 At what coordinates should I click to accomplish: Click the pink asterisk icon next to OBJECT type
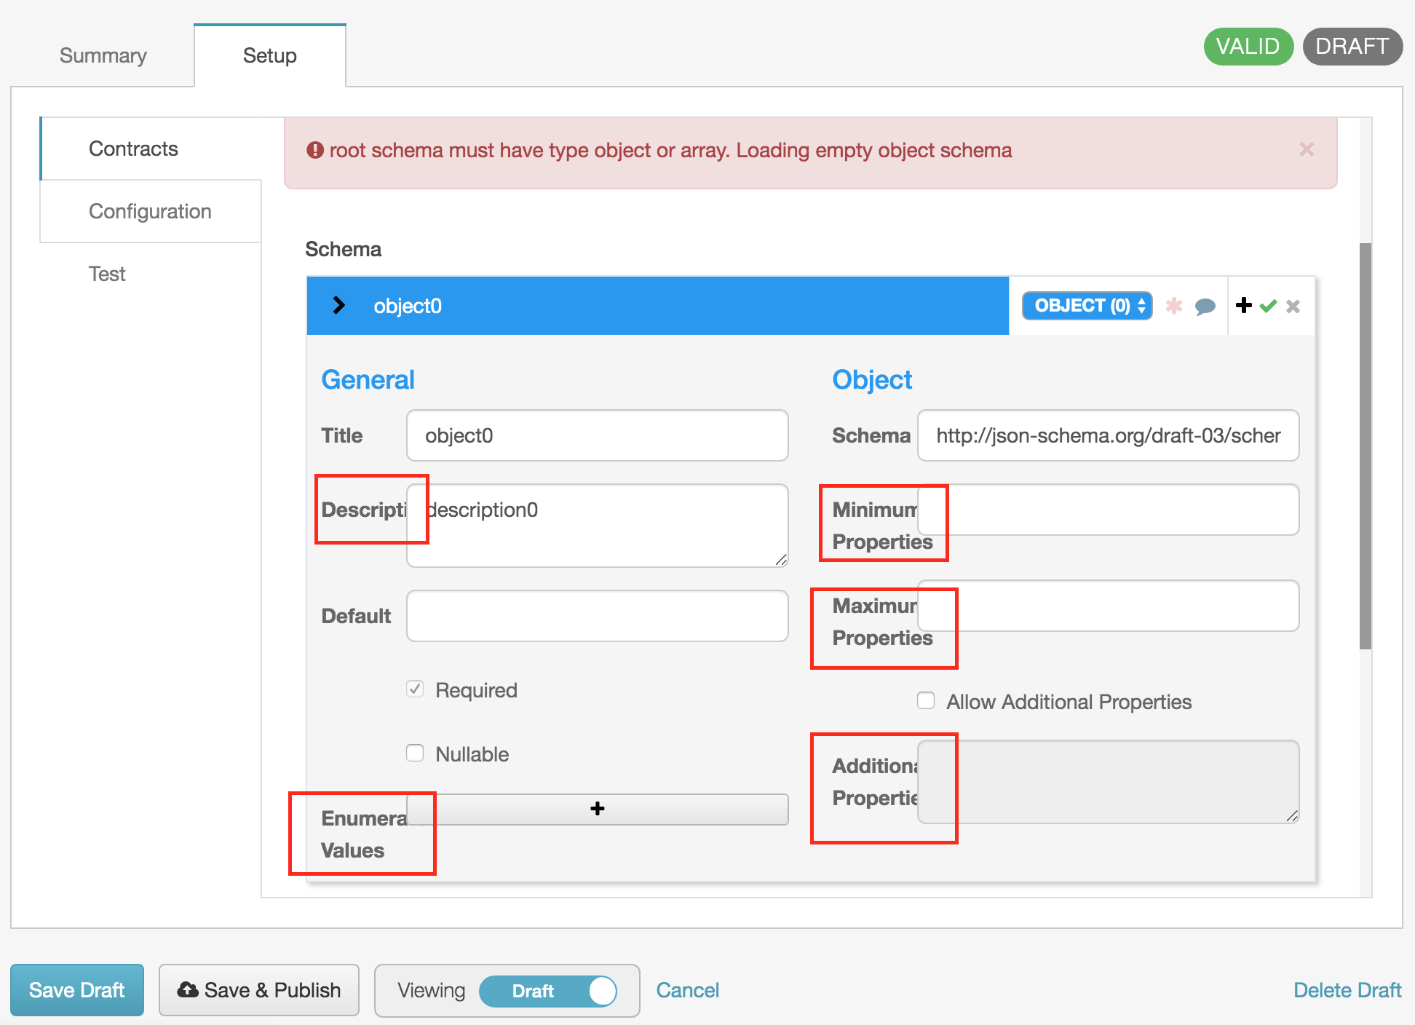pos(1174,306)
